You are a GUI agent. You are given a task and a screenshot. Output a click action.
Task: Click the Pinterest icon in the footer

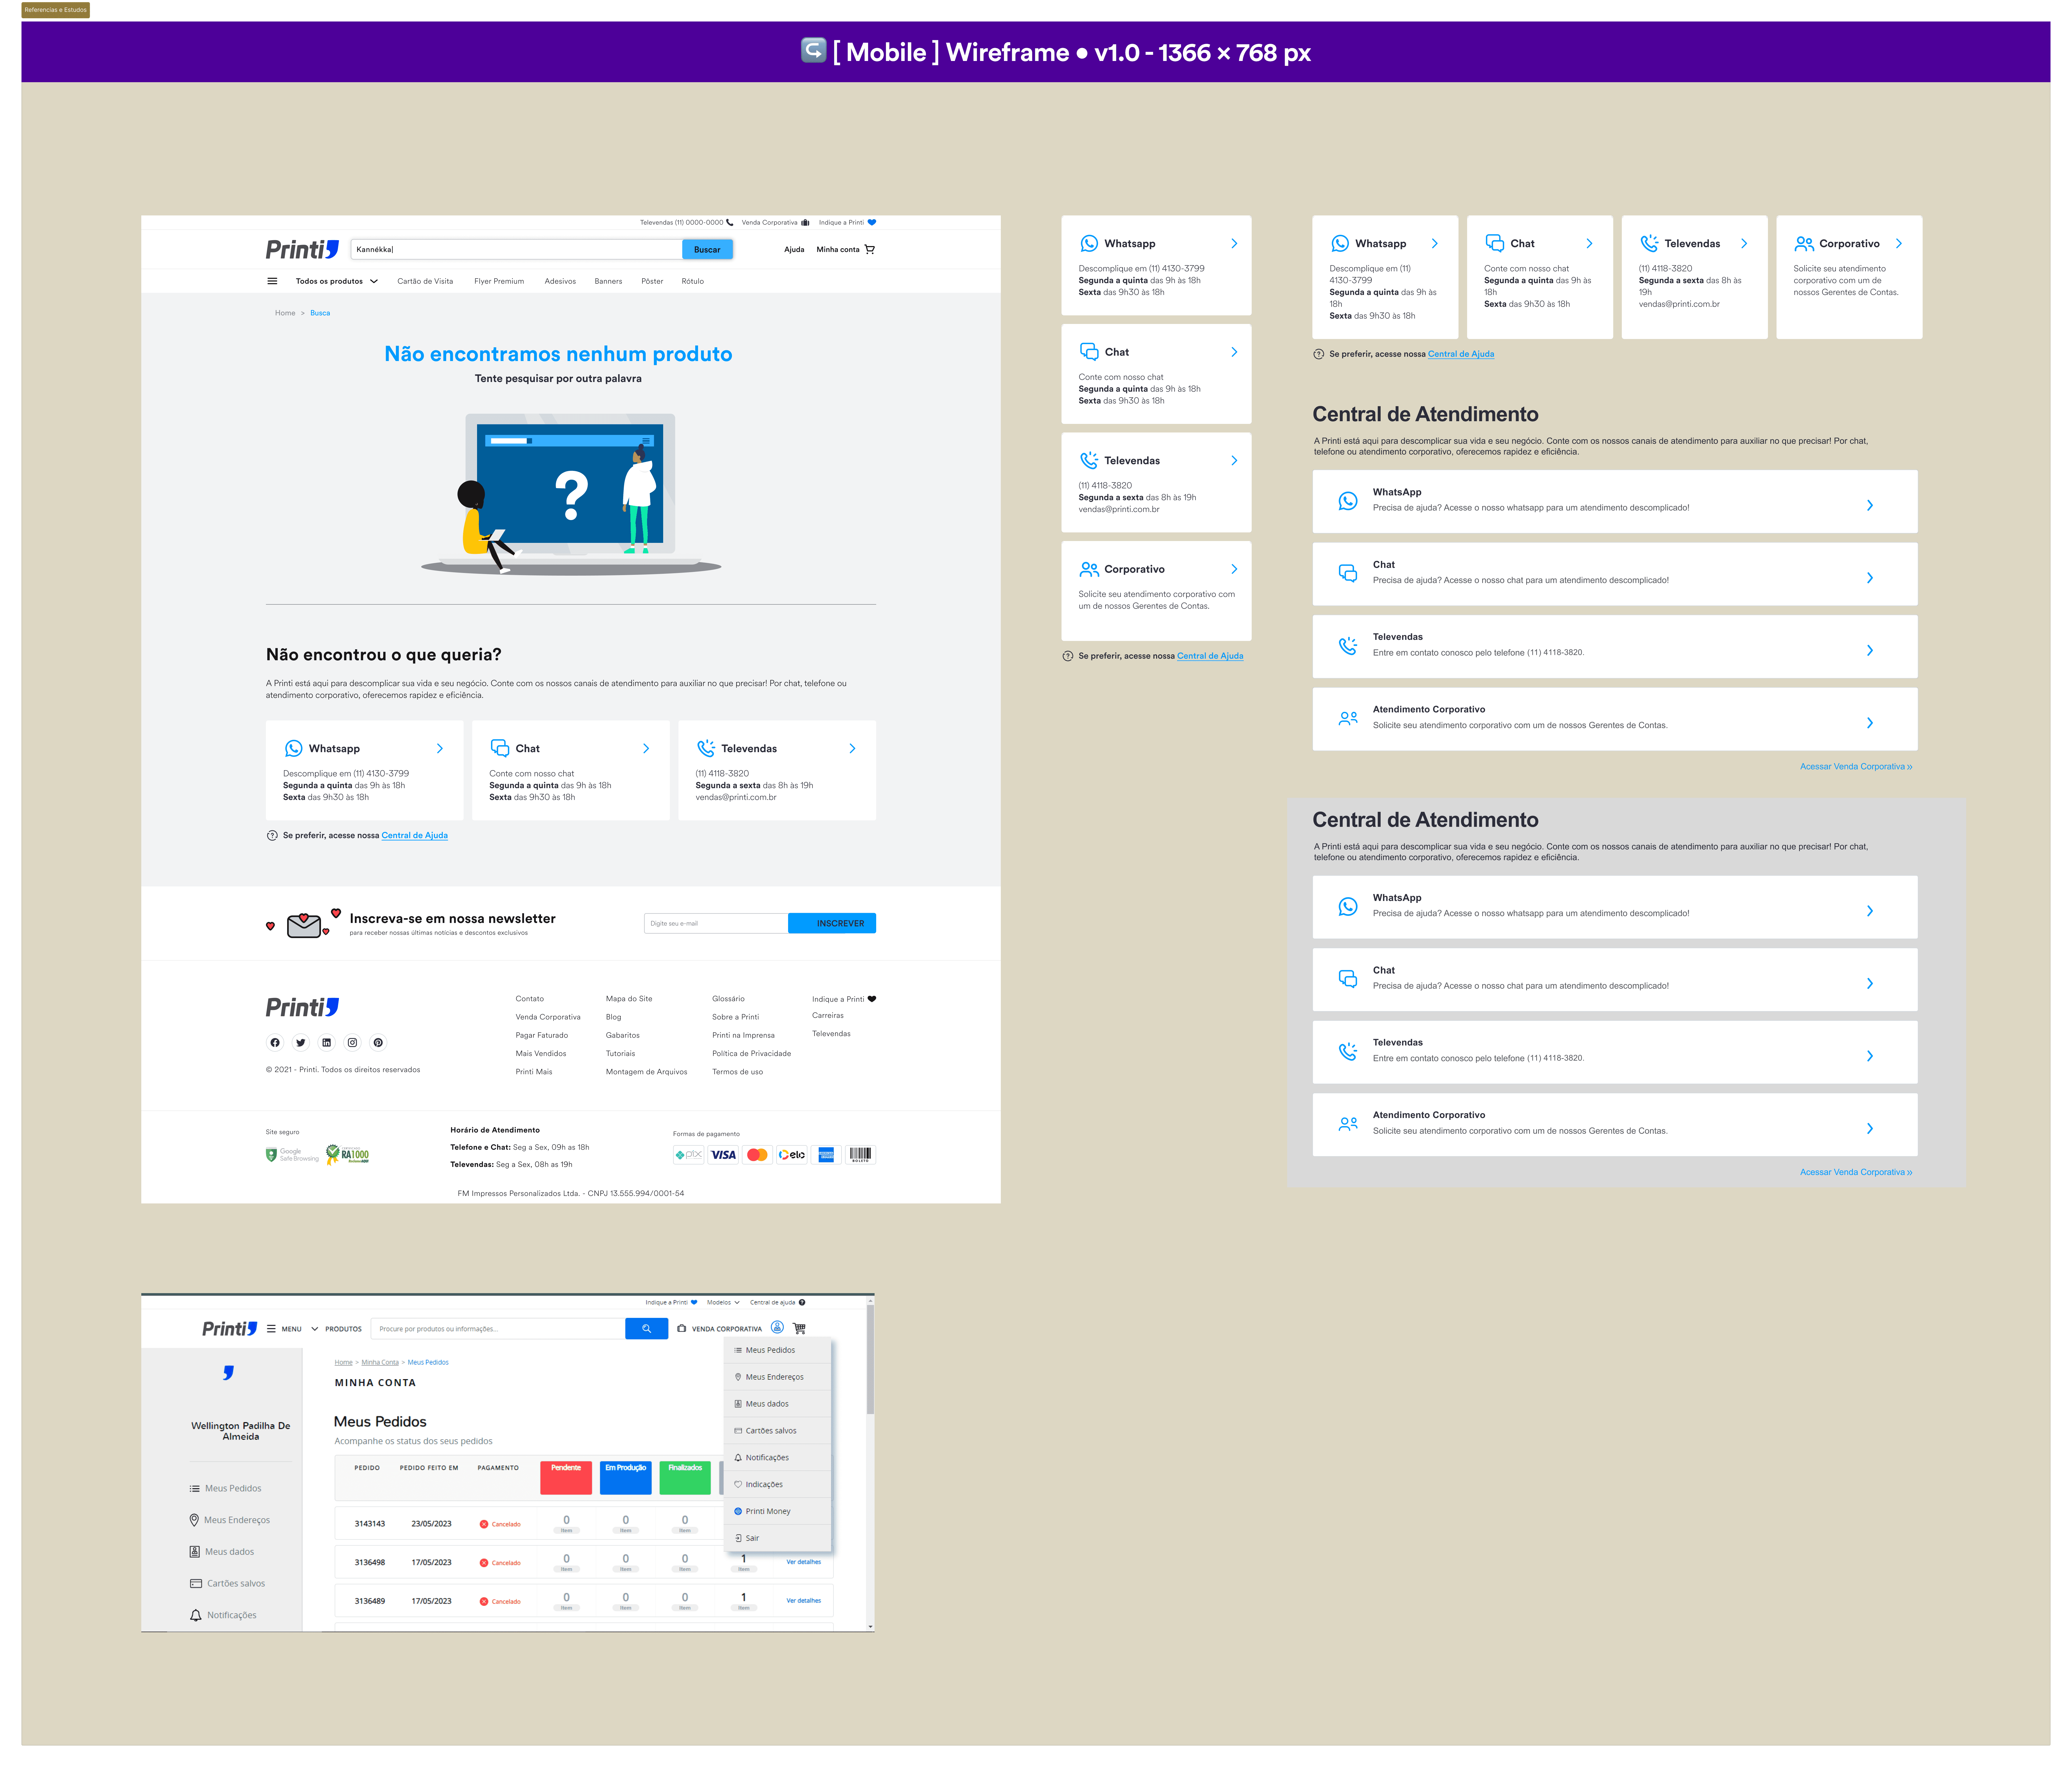(x=378, y=1042)
